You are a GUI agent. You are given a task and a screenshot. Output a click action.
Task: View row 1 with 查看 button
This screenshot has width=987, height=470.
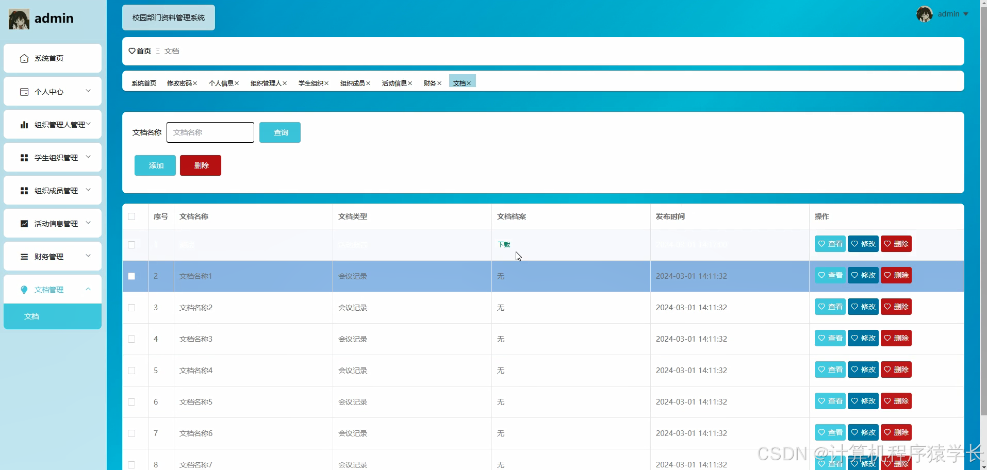coord(830,244)
